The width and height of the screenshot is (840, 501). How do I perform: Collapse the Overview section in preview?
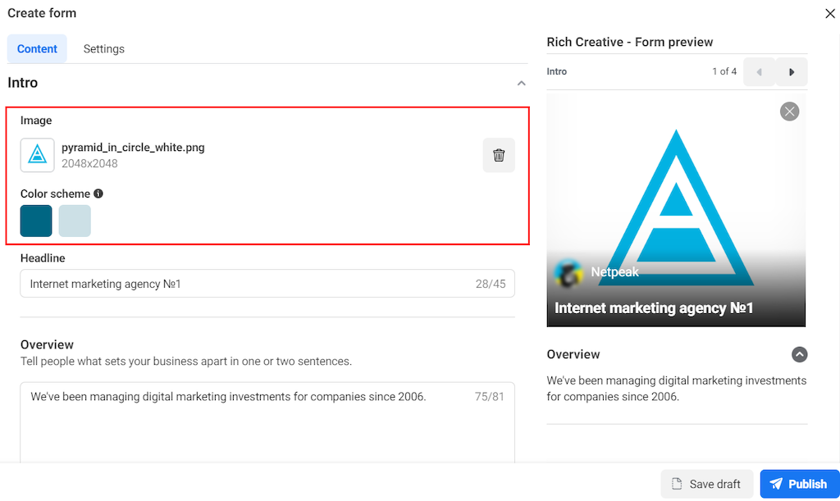(799, 354)
